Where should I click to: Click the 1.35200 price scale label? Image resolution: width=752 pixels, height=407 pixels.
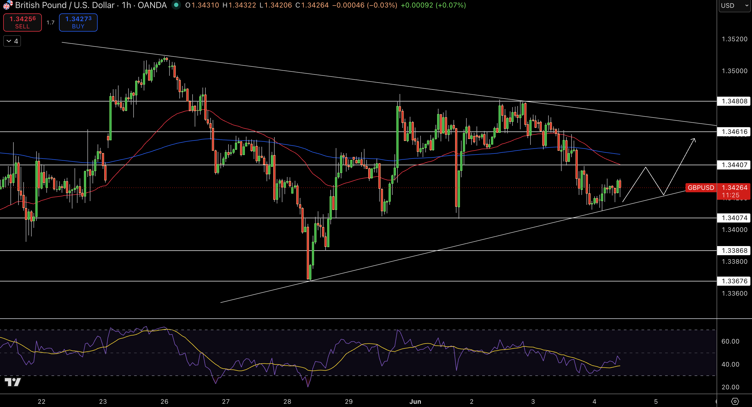click(734, 39)
